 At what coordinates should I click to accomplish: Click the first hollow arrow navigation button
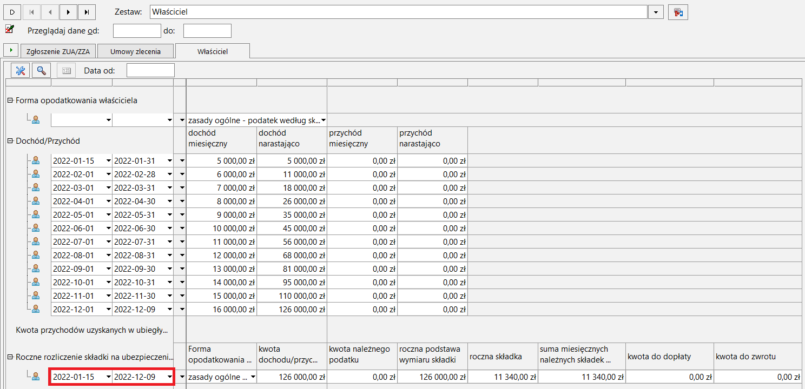point(12,12)
